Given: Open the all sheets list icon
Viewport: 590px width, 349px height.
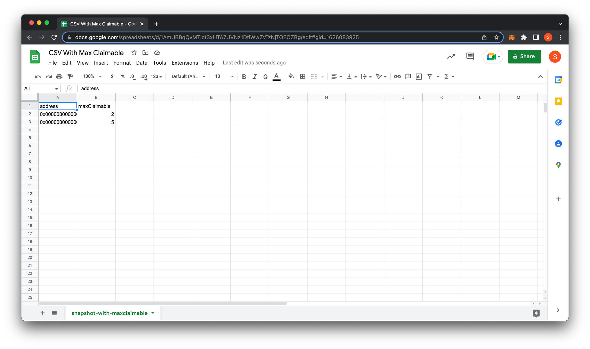Looking at the screenshot, I should click(54, 313).
